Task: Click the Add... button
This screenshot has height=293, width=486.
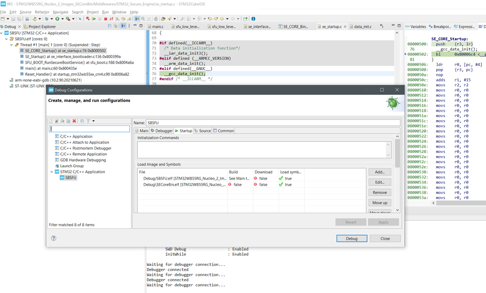Action: [380, 172]
